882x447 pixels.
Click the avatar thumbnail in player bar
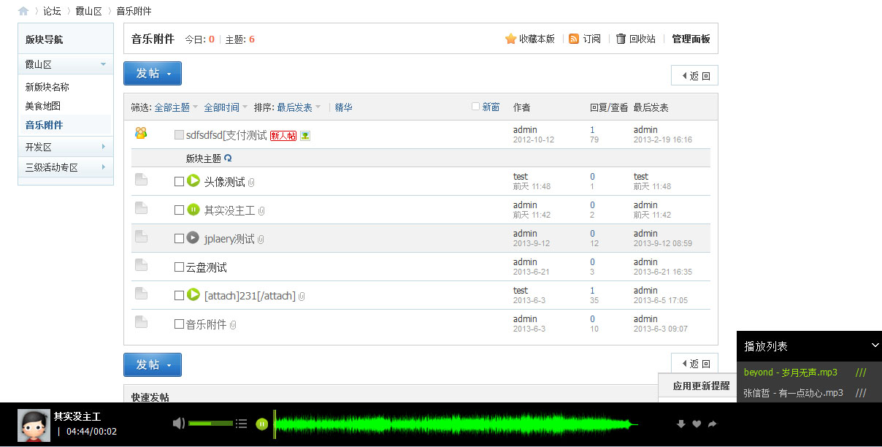point(33,424)
